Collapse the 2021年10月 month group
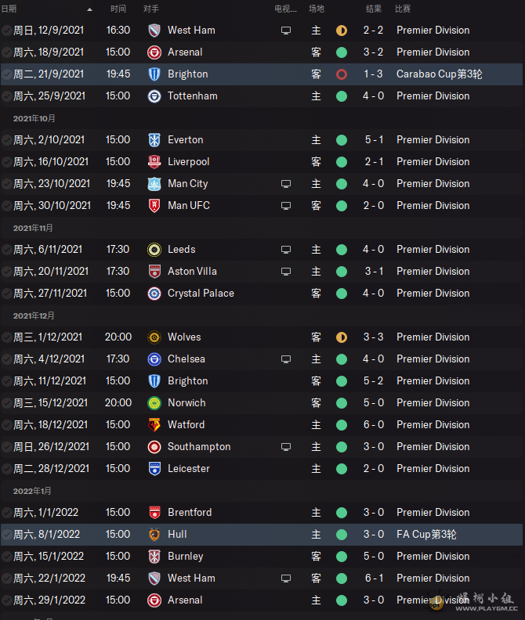This screenshot has height=620, width=525. point(34,118)
